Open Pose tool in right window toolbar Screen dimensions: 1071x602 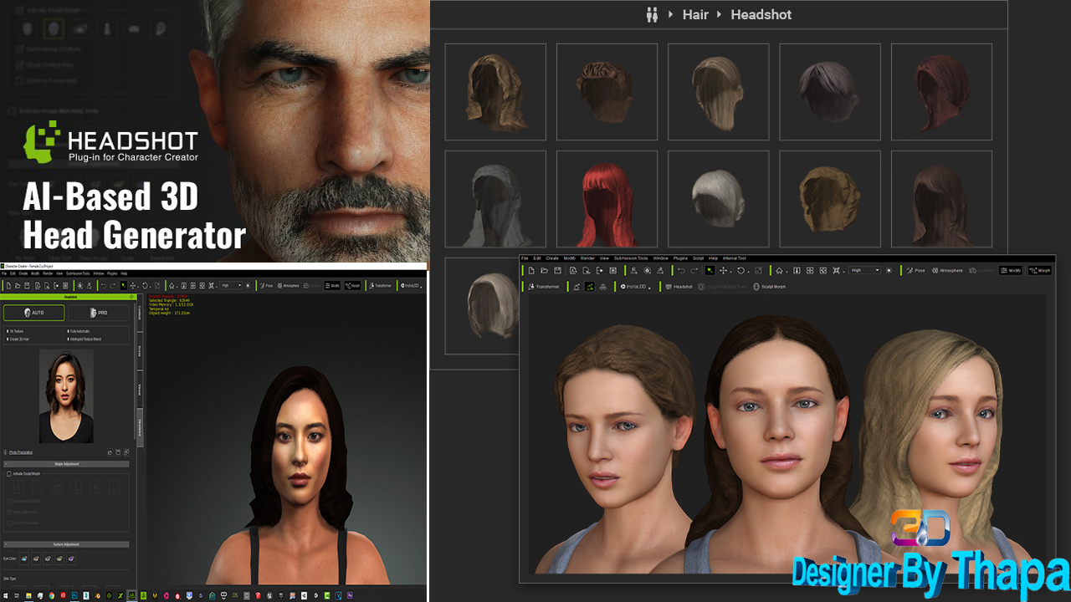click(x=915, y=270)
